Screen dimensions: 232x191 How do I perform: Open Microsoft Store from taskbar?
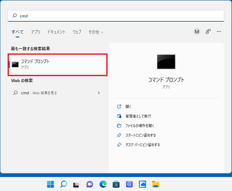click(116, 184)
